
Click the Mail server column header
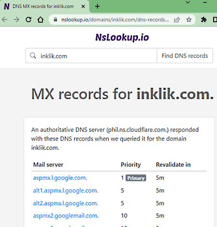(48, 165)
